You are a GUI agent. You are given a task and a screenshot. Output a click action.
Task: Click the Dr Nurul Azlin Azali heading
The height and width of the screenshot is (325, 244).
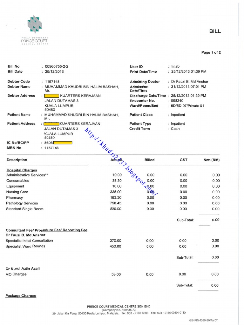click(23, 269)
